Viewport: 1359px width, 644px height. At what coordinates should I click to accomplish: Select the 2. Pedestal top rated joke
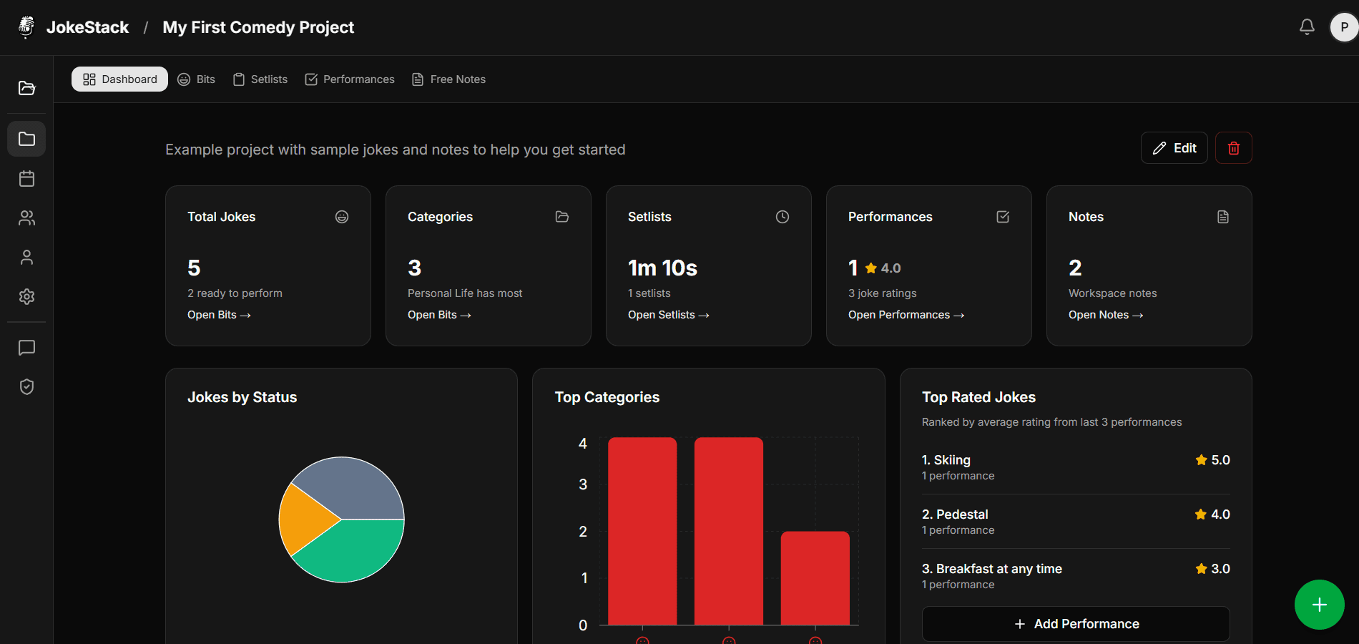pyautogui.click(x=1076, y=521)
